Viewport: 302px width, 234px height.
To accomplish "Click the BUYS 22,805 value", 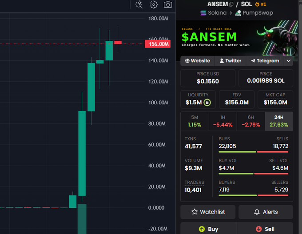I will (227, 146).
